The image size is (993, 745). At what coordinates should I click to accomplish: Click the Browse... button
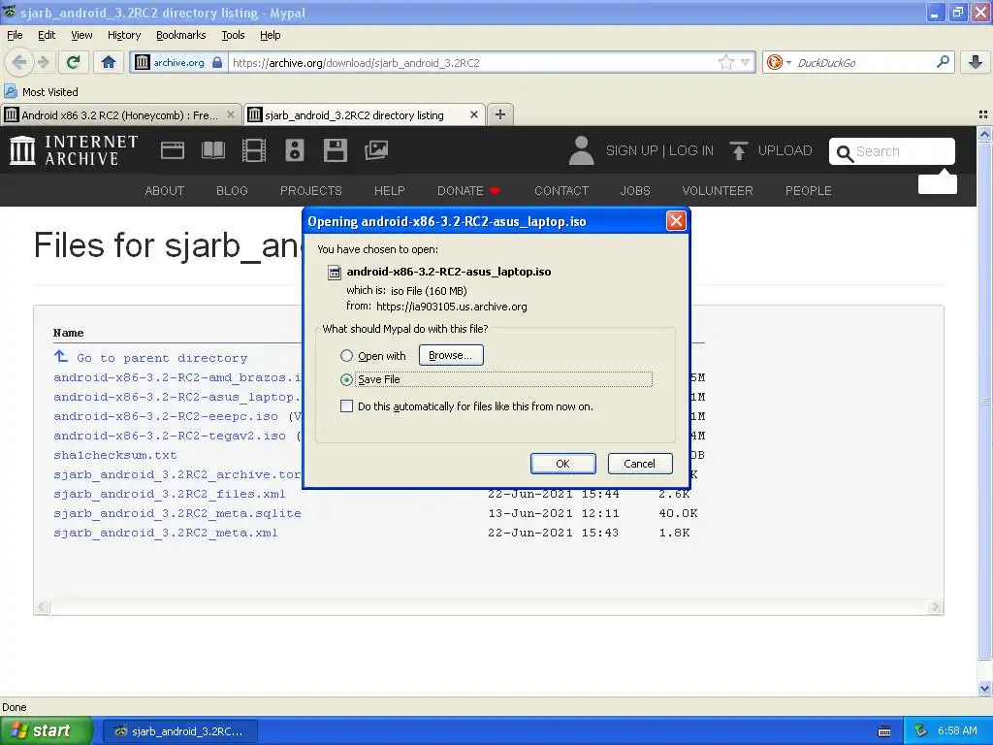(451, 355)
